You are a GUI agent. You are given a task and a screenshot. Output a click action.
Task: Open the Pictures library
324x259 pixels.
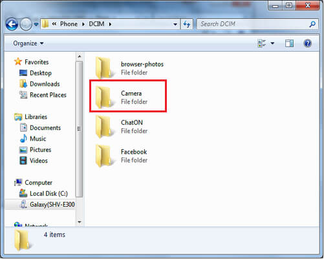pos(40,150)
